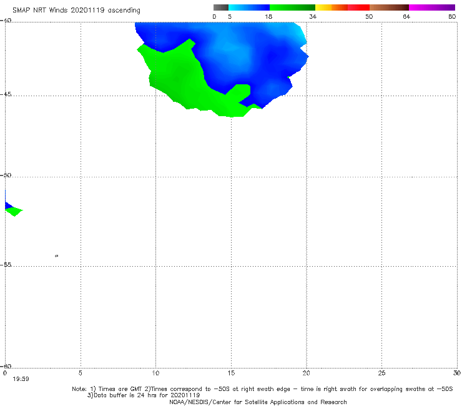This screenshot has height=406, width=462.
Task: Click the title 'SMAP NRT Winds 20201119 ascending'
Action: click(76, 11)
